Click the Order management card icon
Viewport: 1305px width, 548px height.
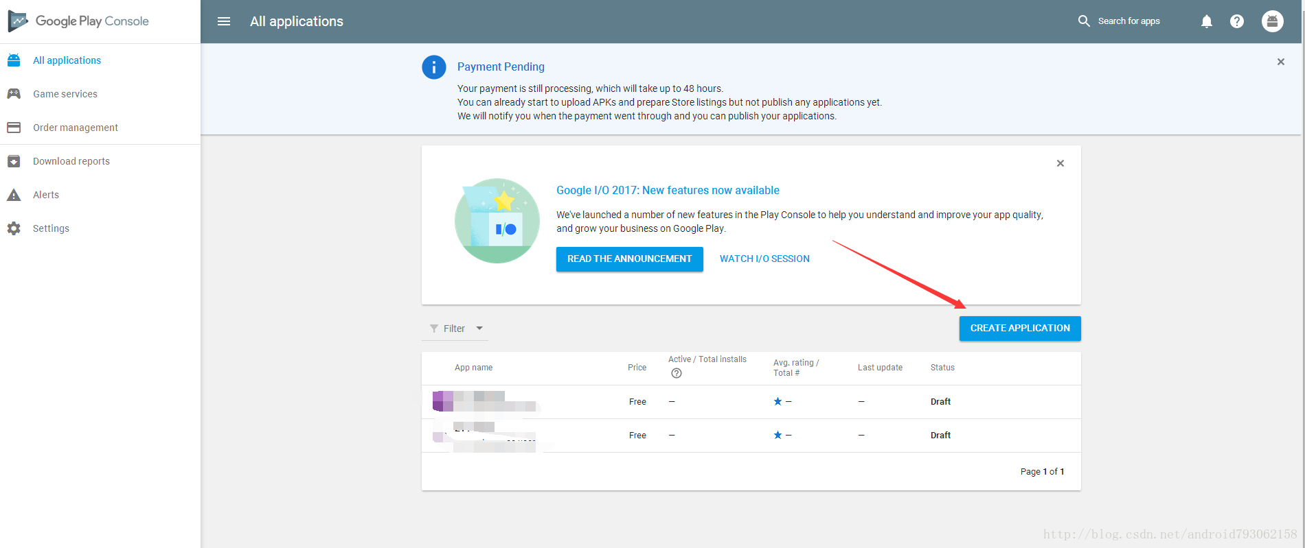pyautogui.click(x=14, y=128)
